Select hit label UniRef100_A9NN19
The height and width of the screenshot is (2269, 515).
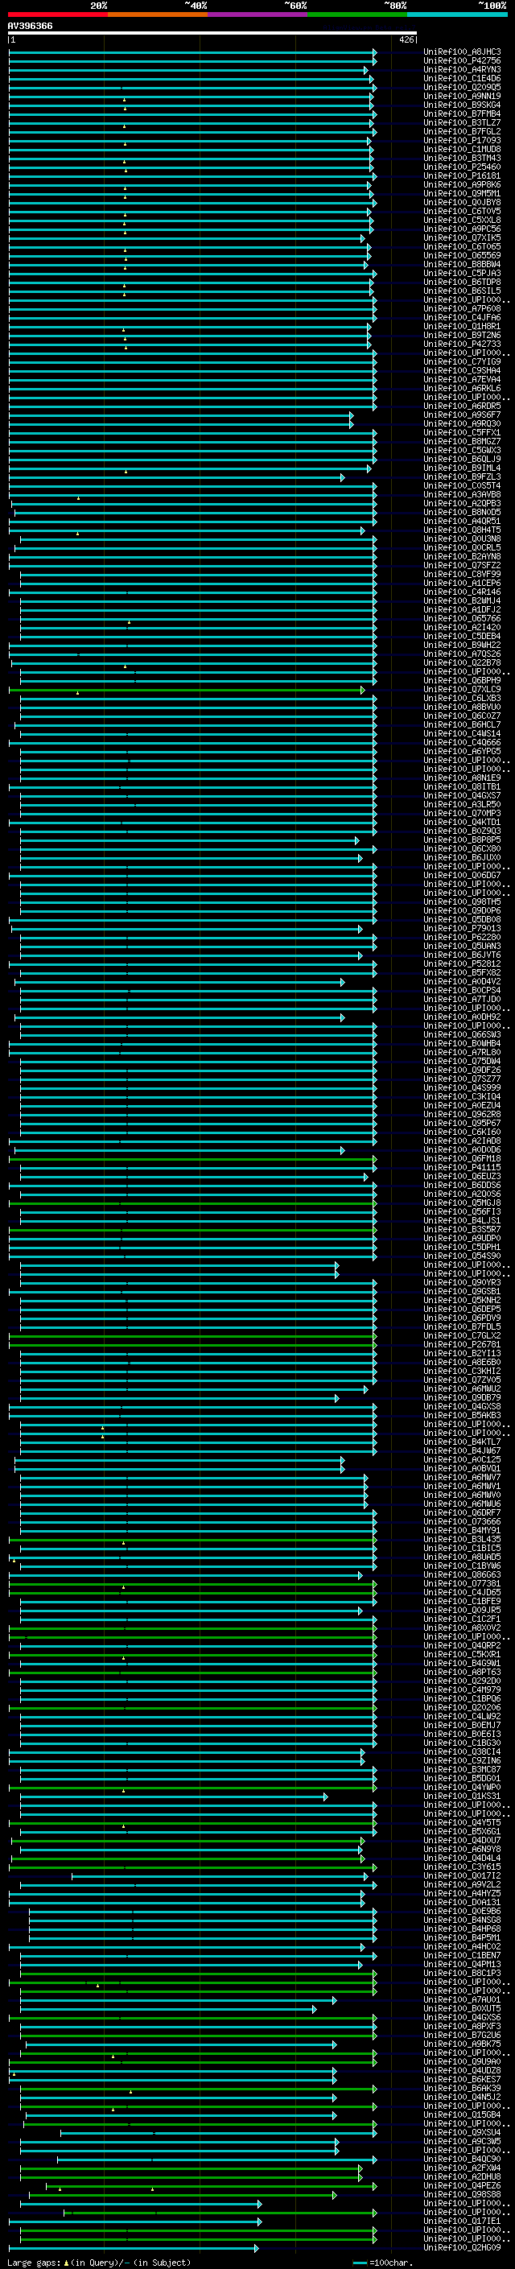point(462,96)
